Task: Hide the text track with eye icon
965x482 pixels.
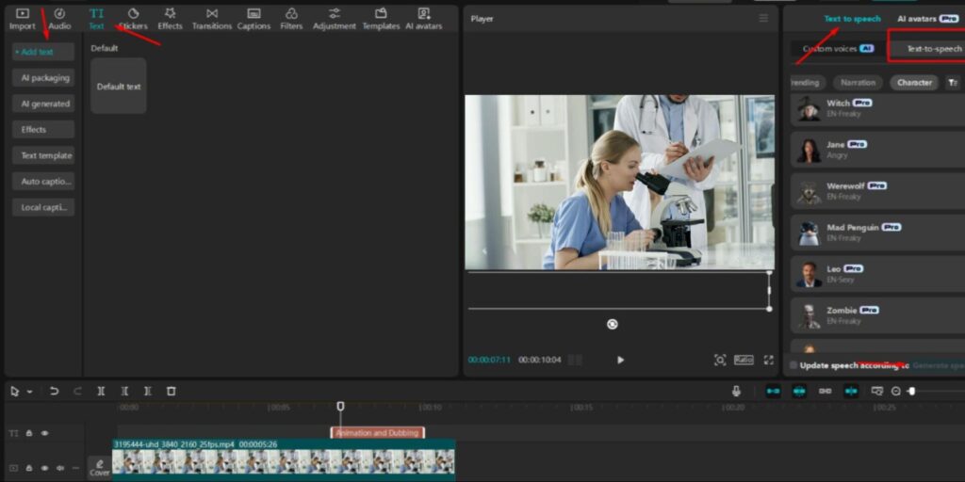Action: pyautogui.click(x=45, y=433)
